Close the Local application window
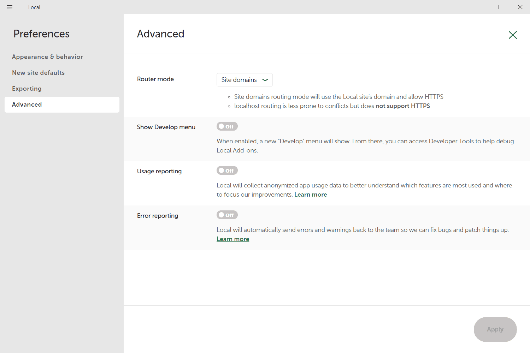Image resolution: width=530 pixels, height=353 pixels. coord(520,7)
